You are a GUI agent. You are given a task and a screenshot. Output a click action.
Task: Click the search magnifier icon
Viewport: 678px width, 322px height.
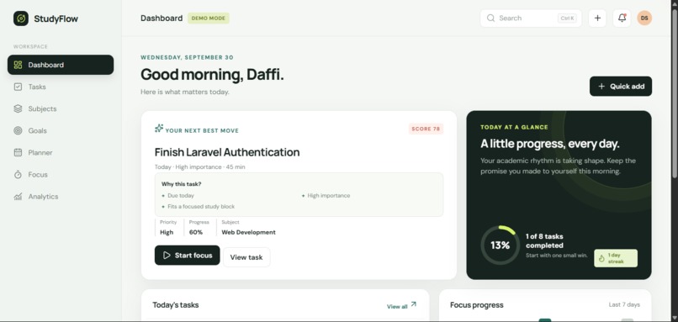(490, 18)
